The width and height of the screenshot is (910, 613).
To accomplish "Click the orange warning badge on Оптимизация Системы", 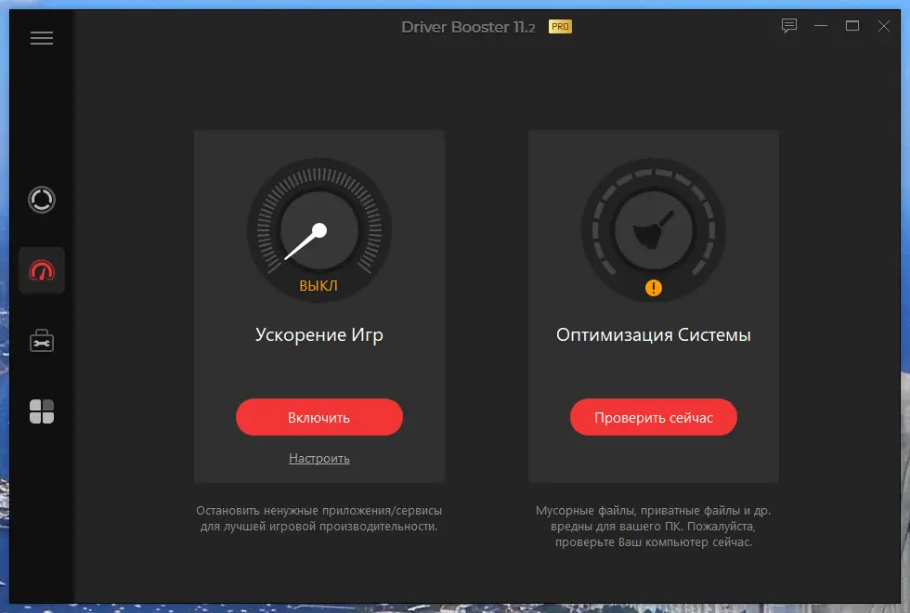I will coord(653,288).
